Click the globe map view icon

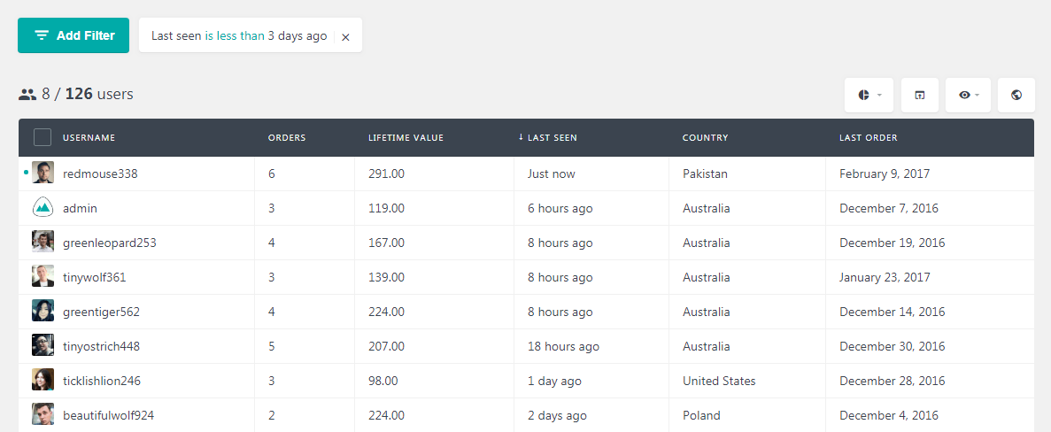(x=1016, y=95)
